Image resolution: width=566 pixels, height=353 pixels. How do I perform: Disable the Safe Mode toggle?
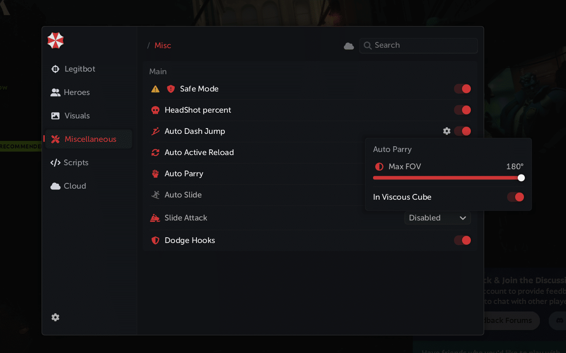click(x=462, y=89)
